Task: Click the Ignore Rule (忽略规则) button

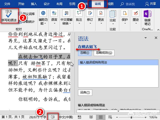Action: (x=104, y=53)
